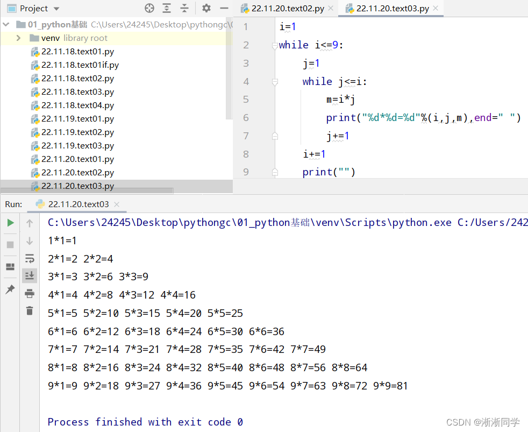Click the Print console output icon
528x432 pixels.
coord(30,293)
